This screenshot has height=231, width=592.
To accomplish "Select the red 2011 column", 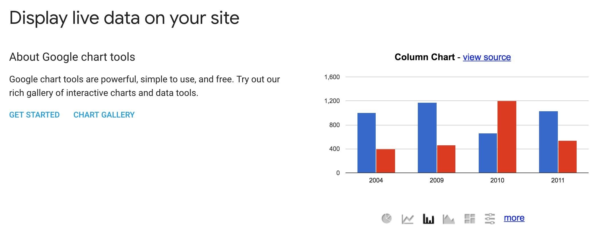I will [x=567, y=157].
